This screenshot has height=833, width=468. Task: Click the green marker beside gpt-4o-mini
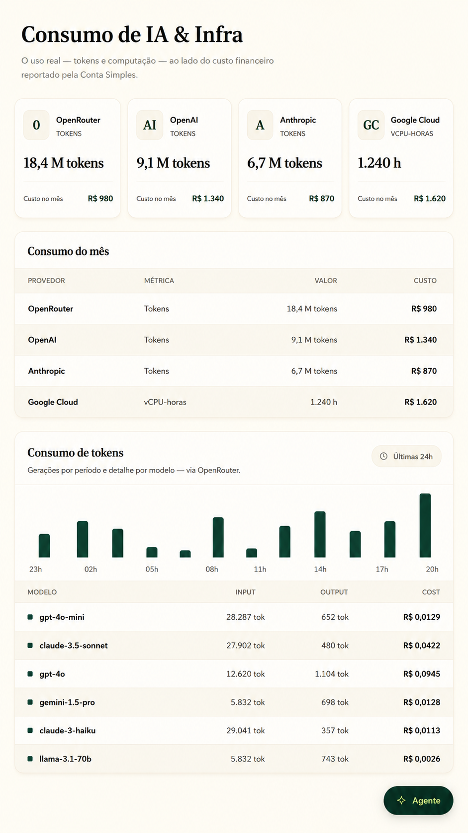[x=30, y=617]
